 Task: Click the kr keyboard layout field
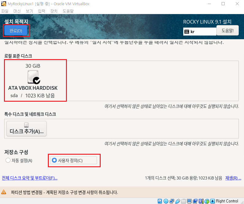(x=200, y=32)
